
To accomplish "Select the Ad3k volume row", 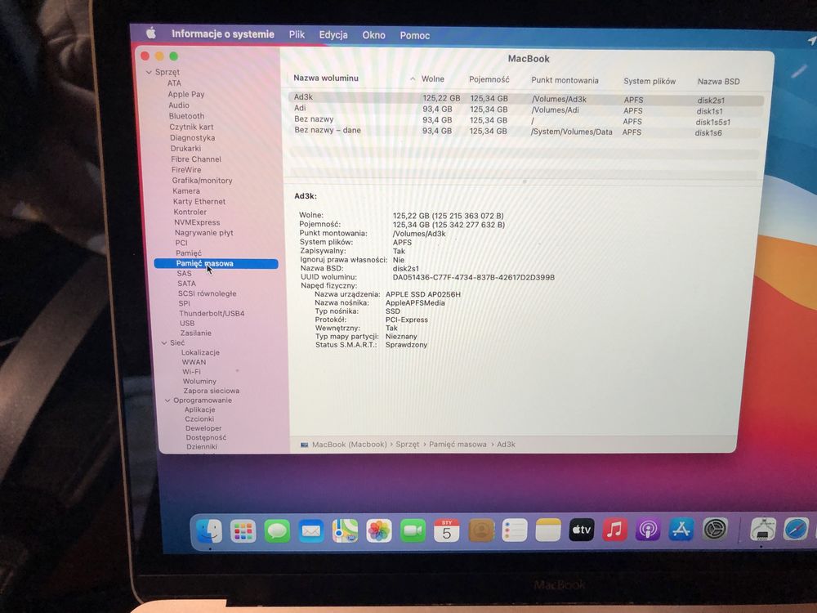I will point(525,98).
